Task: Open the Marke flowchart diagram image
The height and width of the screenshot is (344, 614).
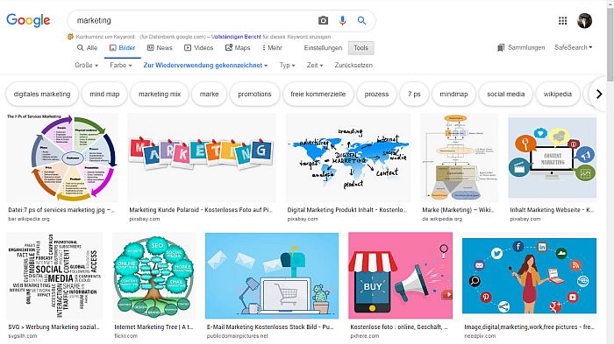Action: [460, 158]
